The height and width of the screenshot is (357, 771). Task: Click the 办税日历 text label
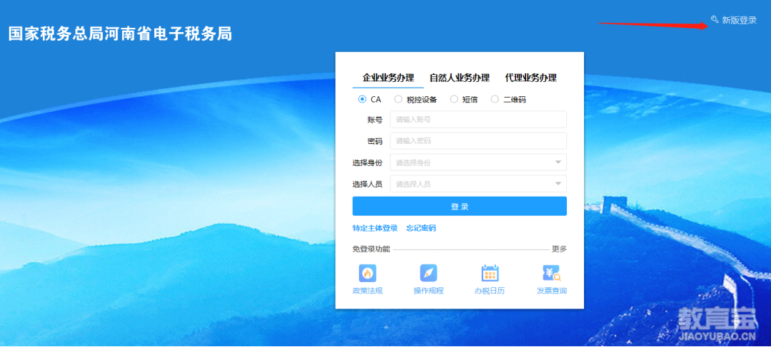490,291
